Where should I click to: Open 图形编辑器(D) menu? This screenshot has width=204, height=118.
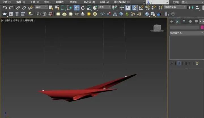coord(122,2)
